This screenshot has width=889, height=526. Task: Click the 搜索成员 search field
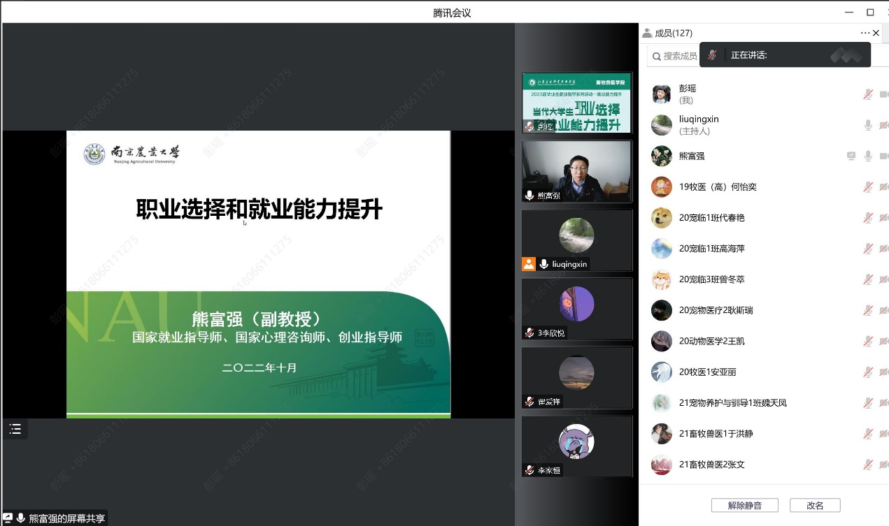coord(678,56)
